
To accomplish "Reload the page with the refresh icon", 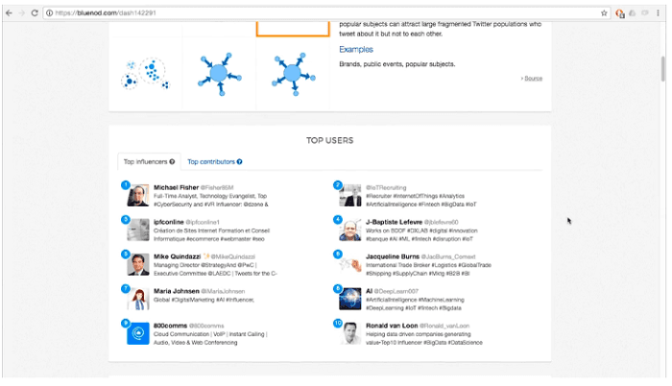I will pyautogui.click(x=35, y=12).
